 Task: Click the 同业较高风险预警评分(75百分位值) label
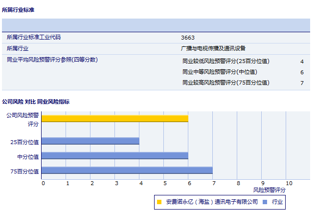tap(226, 83)
